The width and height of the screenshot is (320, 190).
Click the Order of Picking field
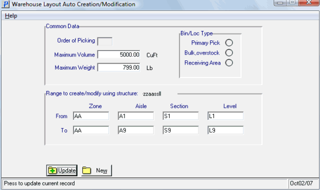(x=105, y=41)
